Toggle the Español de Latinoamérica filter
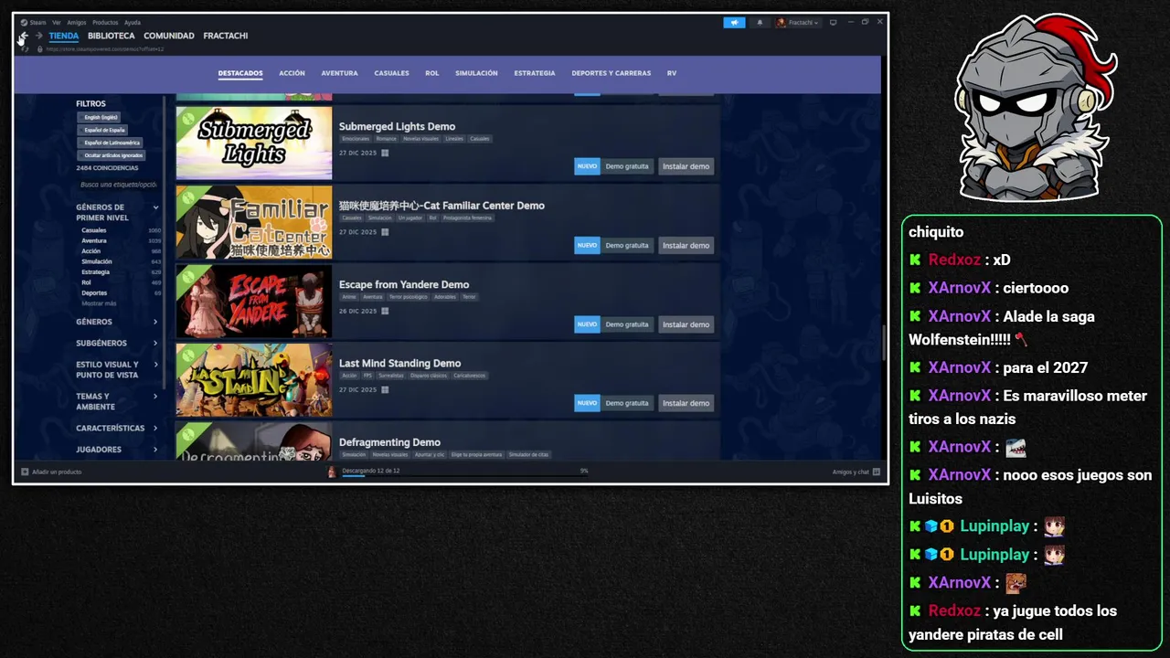Viewport: 1170px width, 658px height. pos(112,143)
